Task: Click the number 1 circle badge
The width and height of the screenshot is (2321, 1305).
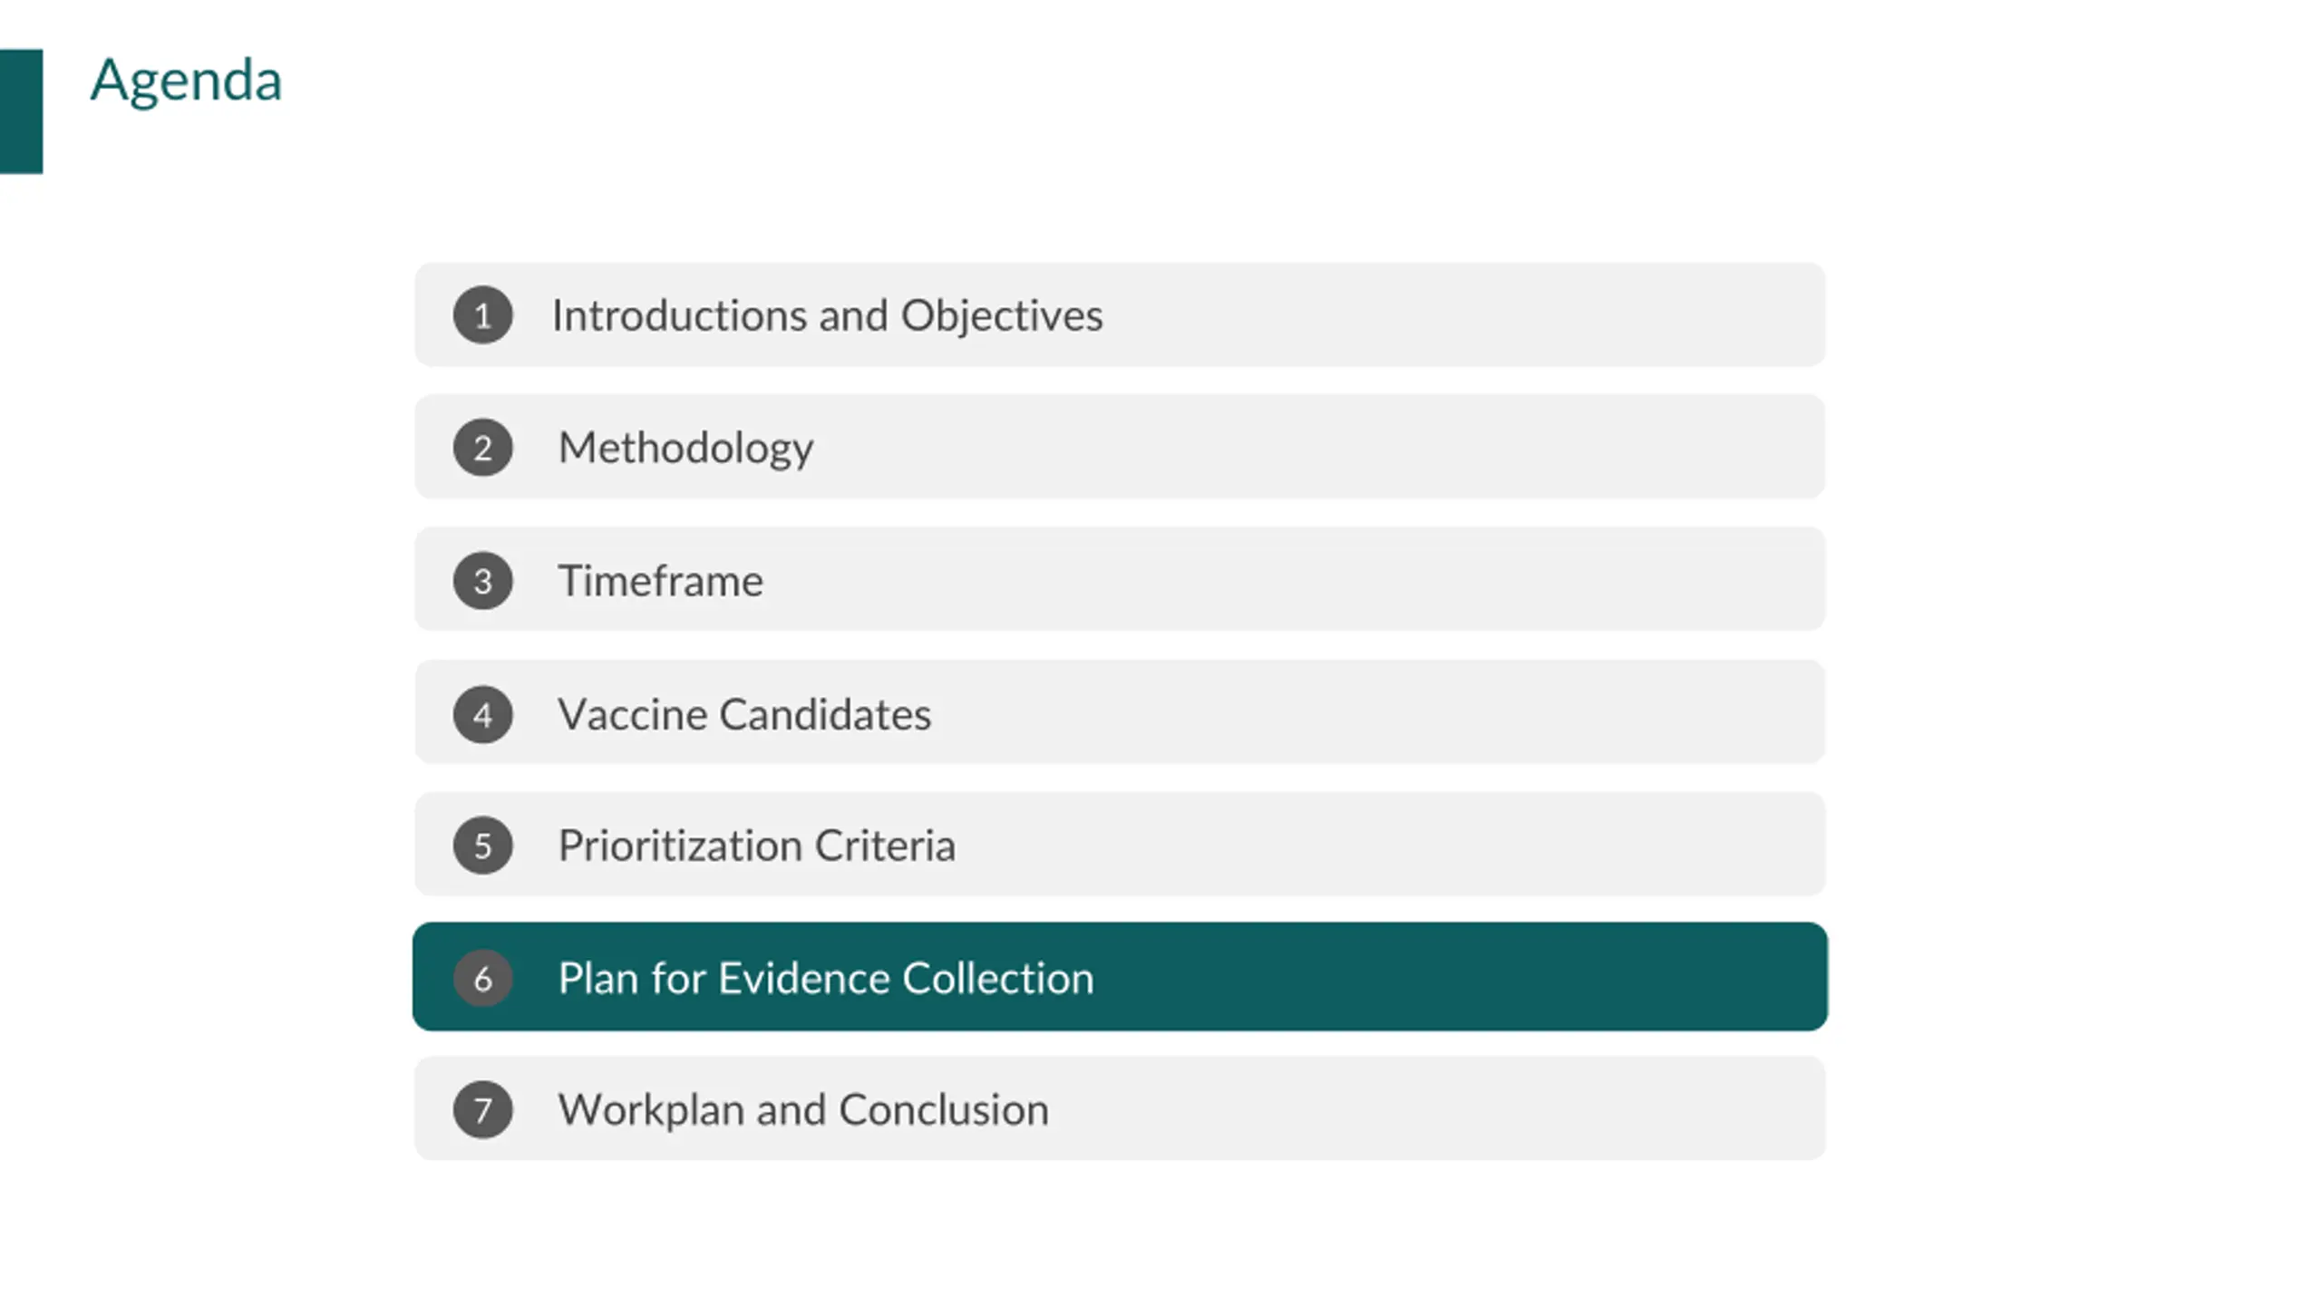Action: (x=482, y=315)
